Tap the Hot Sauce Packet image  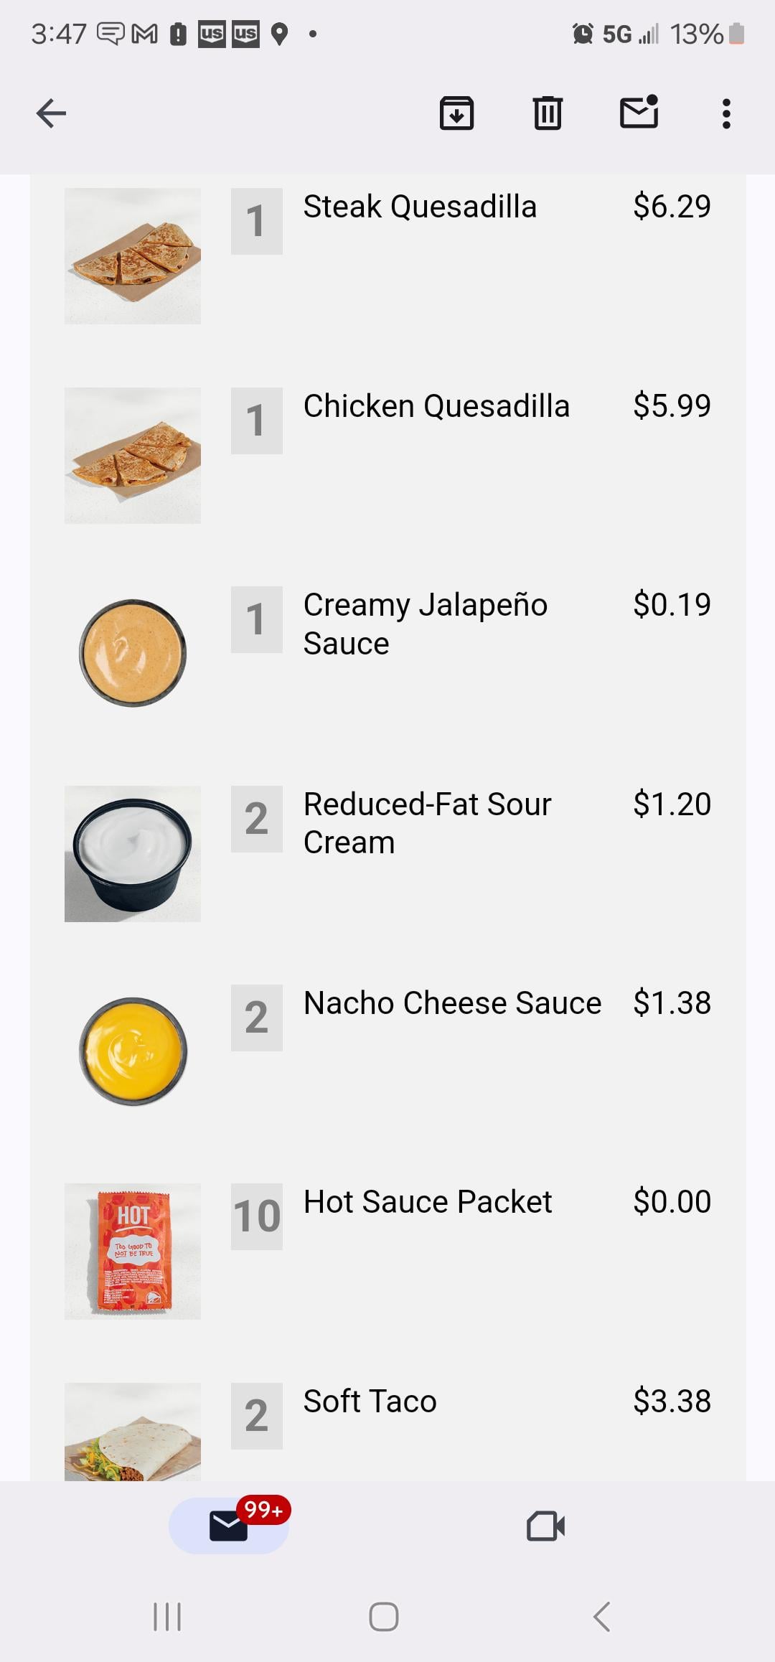[133, 1251]
